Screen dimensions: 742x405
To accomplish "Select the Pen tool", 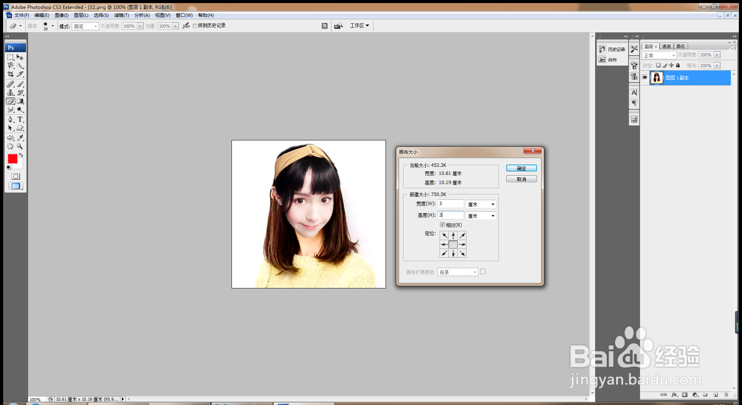I will 10,119.
